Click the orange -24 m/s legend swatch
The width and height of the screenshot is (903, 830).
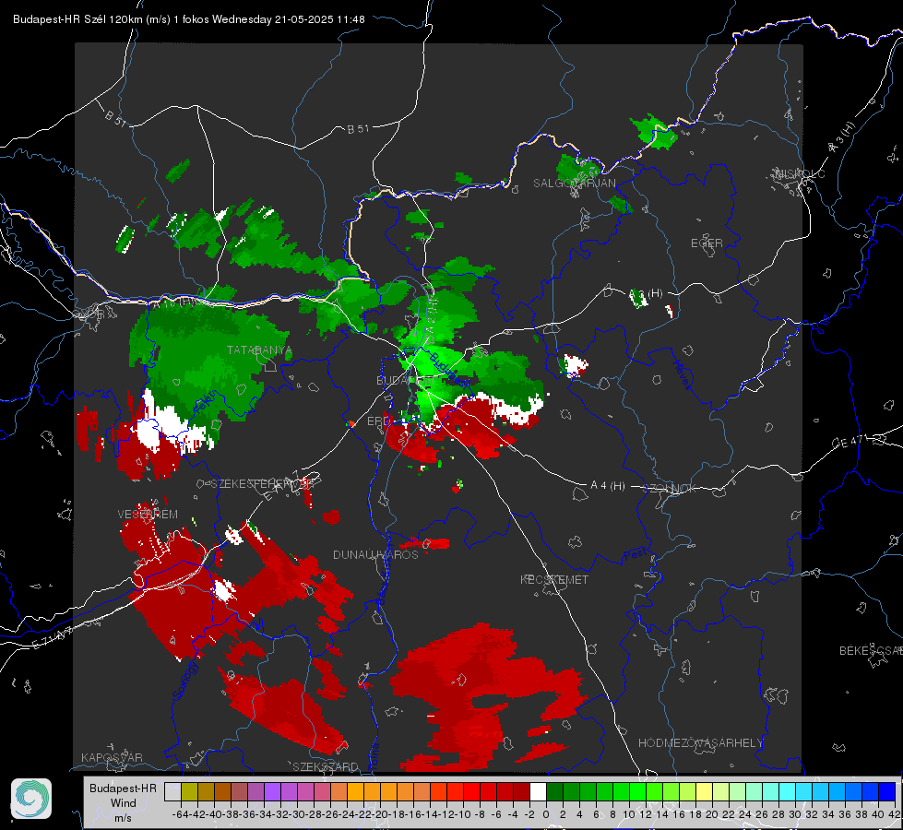[355, 791]
